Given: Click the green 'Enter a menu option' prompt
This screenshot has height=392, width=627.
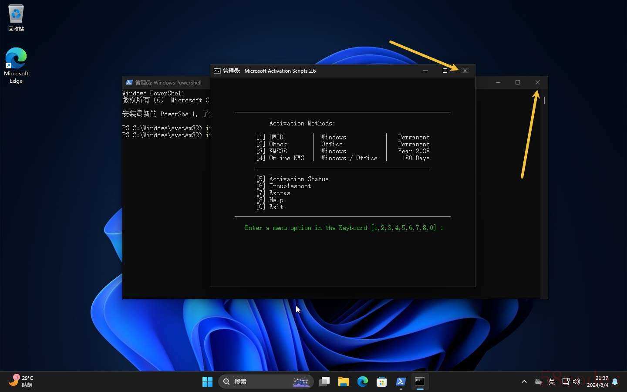Looking at the screenshot, I should (x=344, y=228).
